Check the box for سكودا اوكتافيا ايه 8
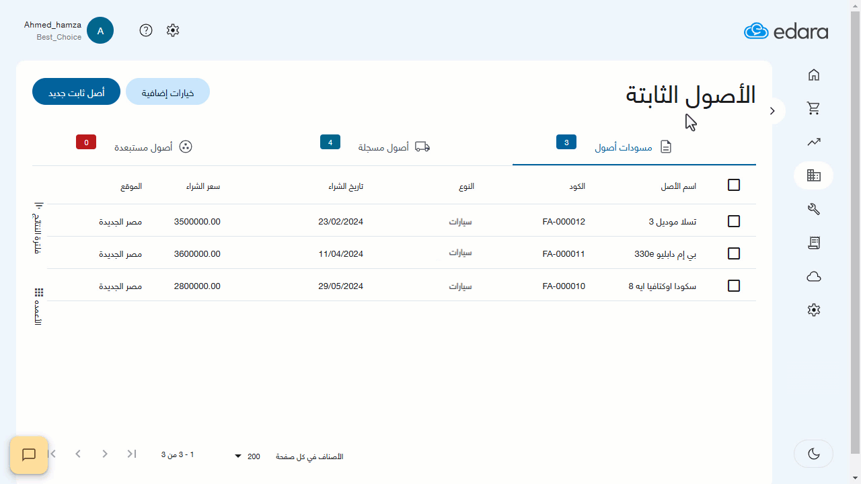Screen dimensions: 861x484 tap(734, 286)
